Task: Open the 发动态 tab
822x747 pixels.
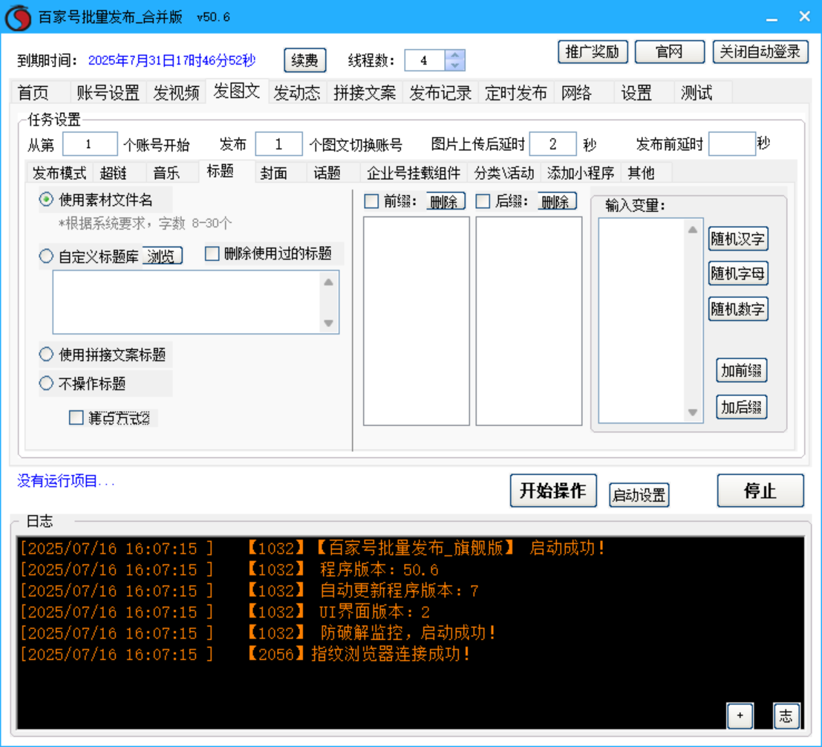Action: 297,93
